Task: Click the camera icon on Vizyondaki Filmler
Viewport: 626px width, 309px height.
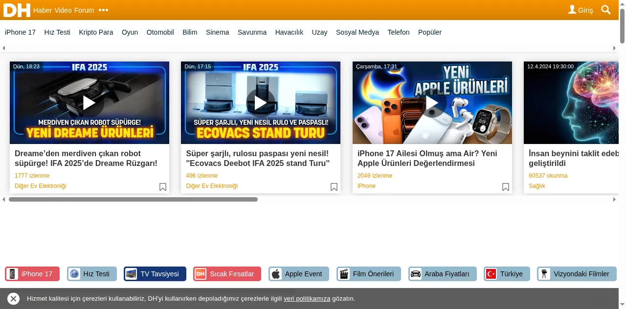Action: pos(544,274)
